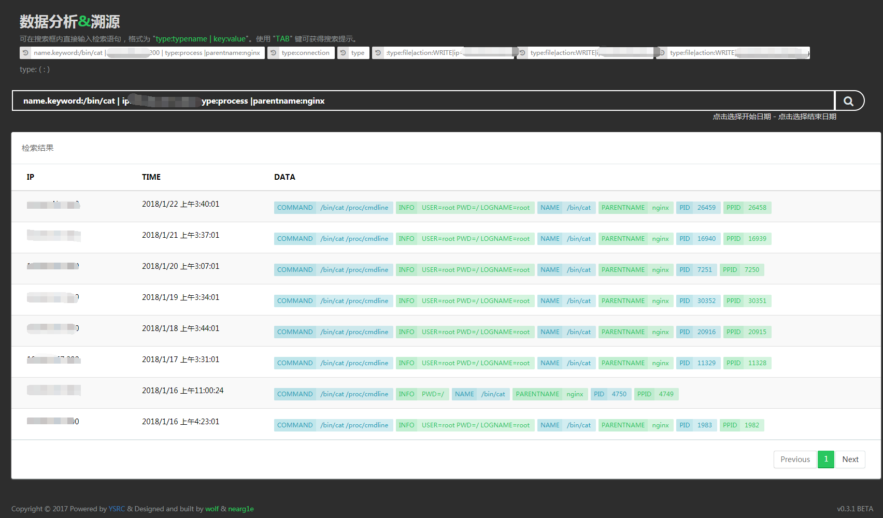This screenshot has height=518, width=883.
Task: Click the PPID 4749 tag
Action: (656, 394)
